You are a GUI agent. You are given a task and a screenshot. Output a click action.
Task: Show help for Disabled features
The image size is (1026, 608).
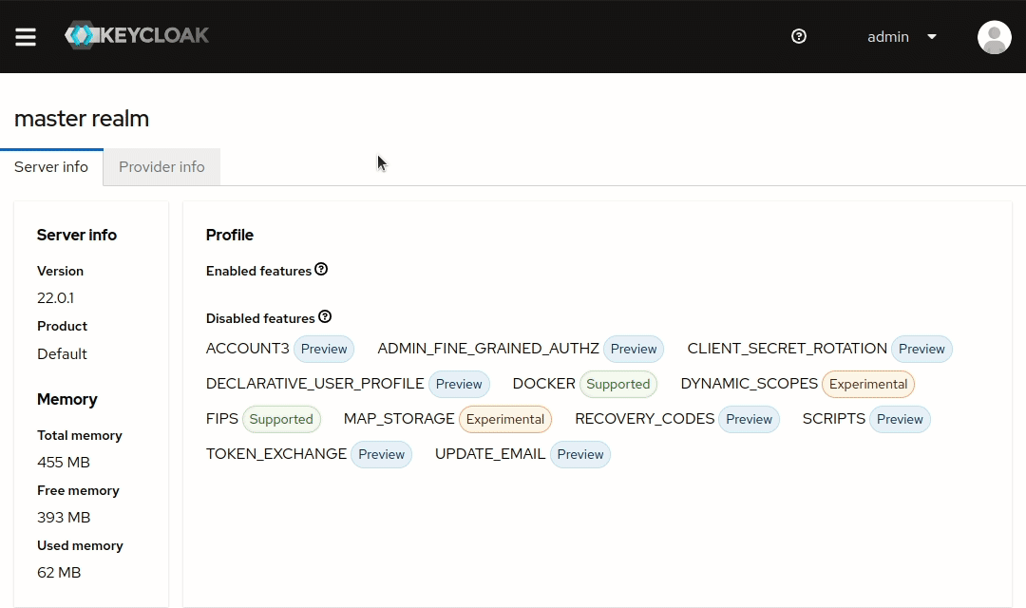pos(325,316)
